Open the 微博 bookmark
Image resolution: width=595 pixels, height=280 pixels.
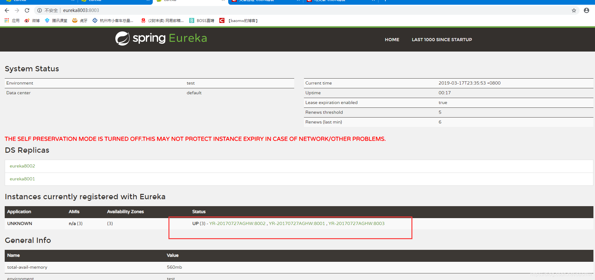[32, 20]
